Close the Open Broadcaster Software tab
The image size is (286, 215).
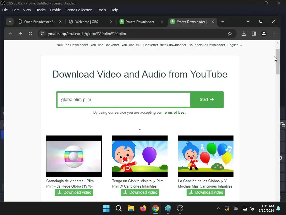[60, 22]
